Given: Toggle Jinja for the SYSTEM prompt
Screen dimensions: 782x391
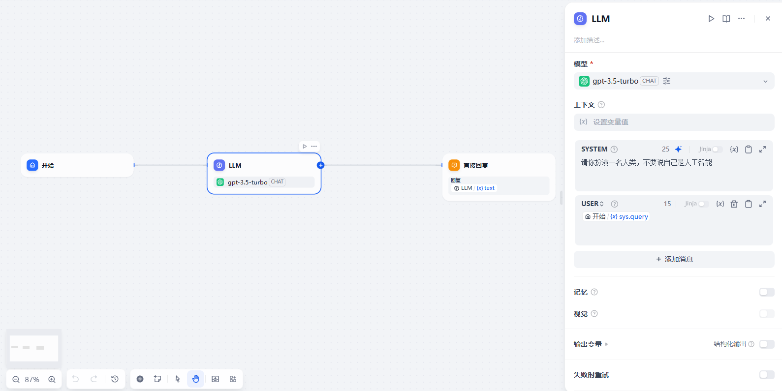Looking at the screenshot, I should pos(717,150).
